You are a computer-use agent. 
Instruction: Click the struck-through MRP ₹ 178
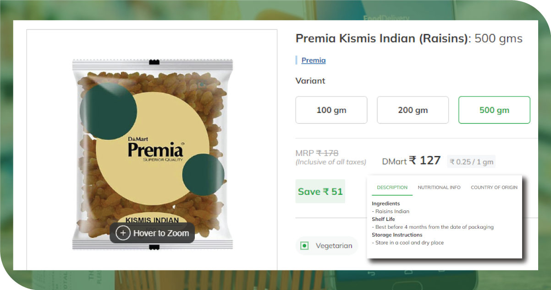pyautogui.click(x=317, y=153)
